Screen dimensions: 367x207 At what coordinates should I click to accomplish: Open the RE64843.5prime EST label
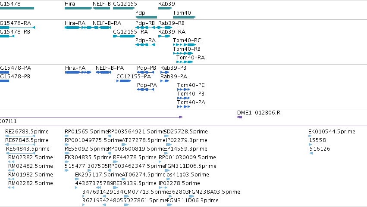28,149
